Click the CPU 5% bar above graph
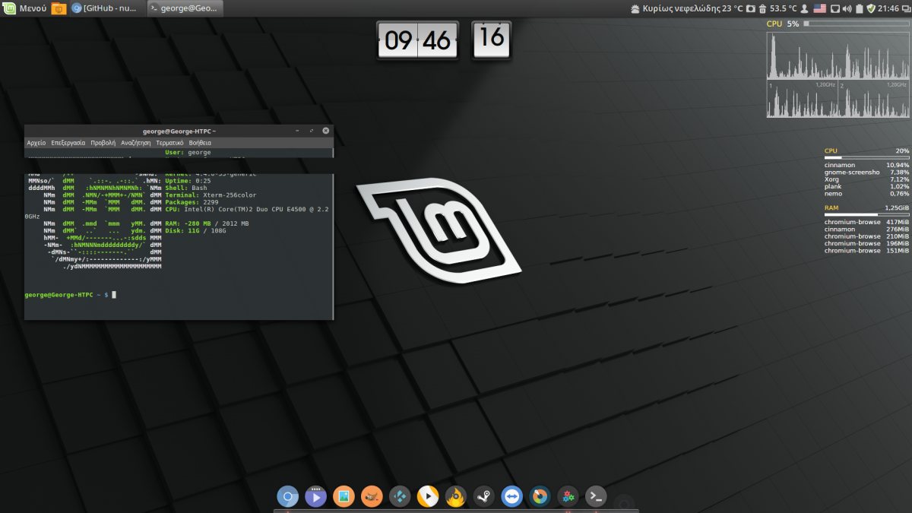912x513 pixels. [856, 24]
